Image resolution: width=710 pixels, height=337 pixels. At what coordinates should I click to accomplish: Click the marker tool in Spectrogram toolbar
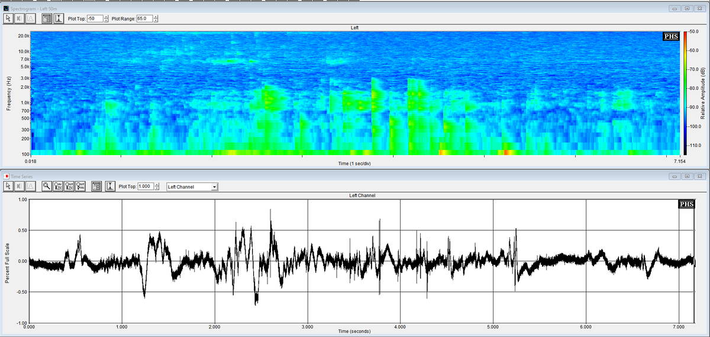pos(18,19)
